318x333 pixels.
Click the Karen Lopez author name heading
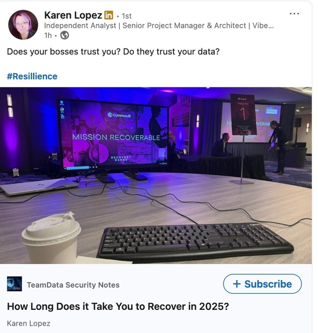click(x=73, y=15)
